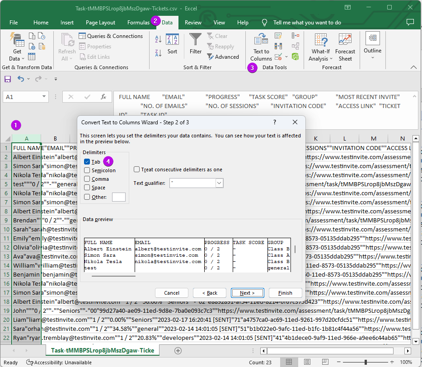422x367 pixels.
Task: Open the Data Model manager
Action: pyautogui.click(x=295, y=56)
